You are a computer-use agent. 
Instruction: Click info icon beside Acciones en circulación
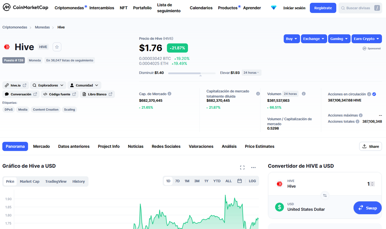(369, 94)
